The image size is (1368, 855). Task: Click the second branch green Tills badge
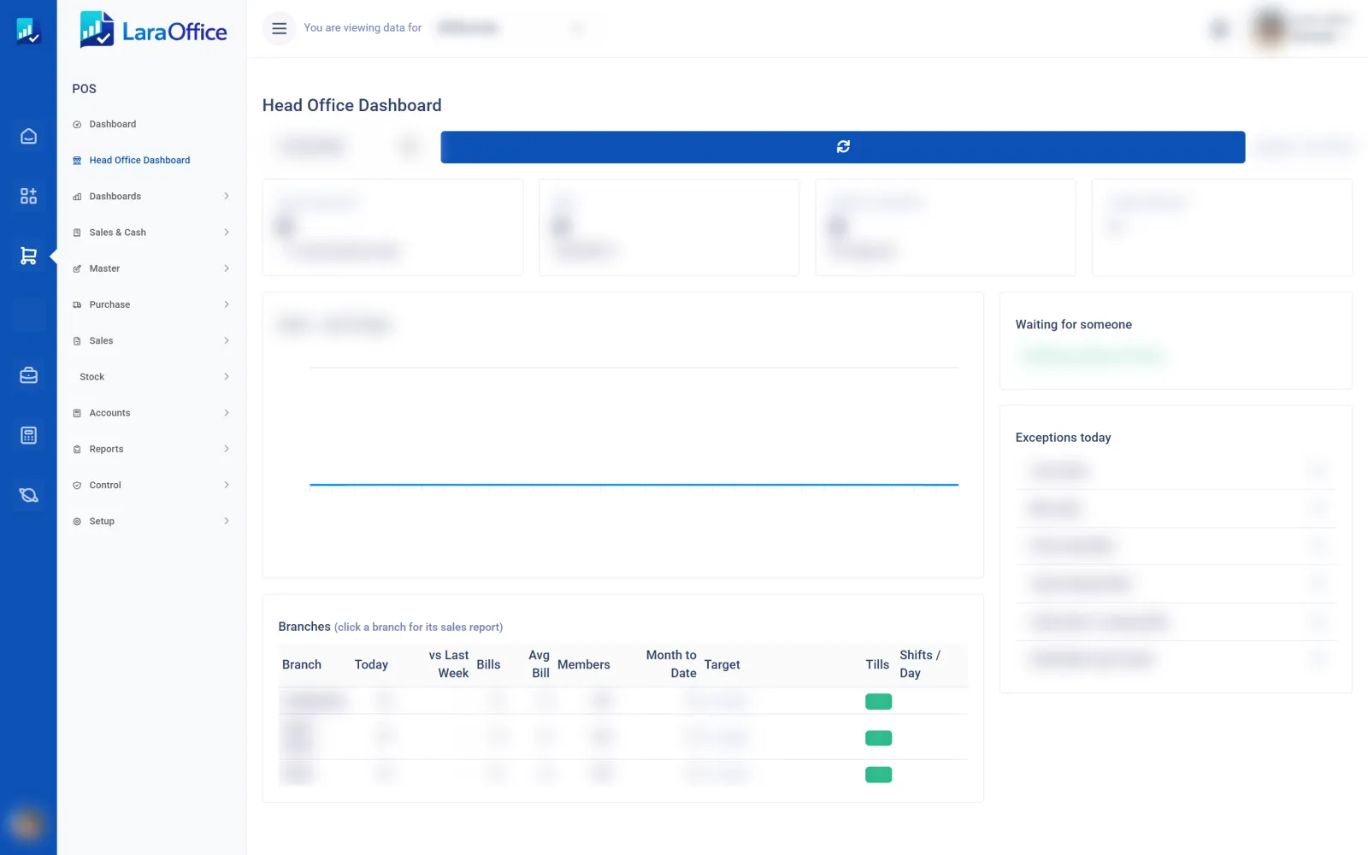tap(878, 739)
